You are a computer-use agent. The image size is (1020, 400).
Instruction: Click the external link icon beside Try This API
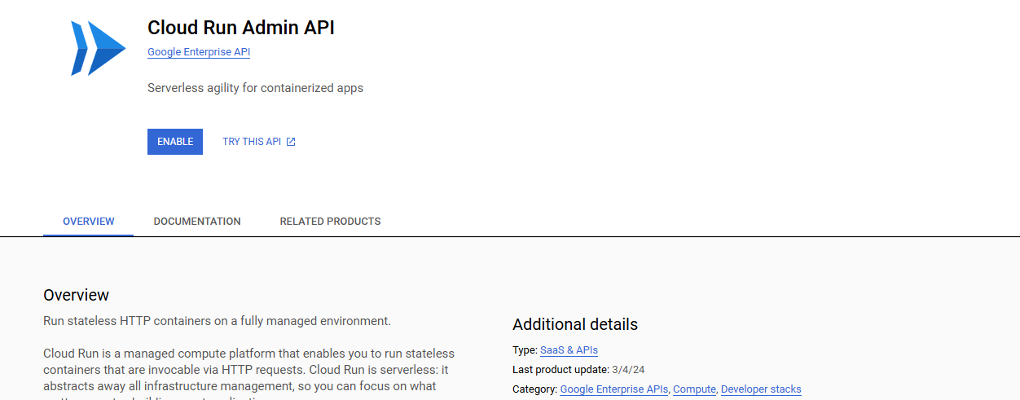[x=291, y=142]
